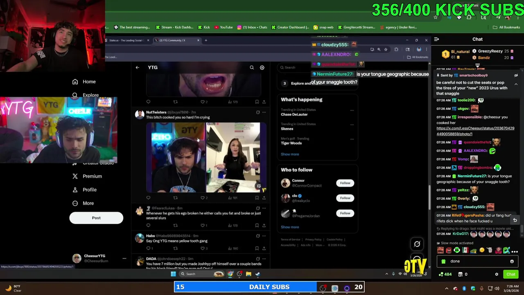
Task: Share the NutTwisters post
Action: click(264, 198)
